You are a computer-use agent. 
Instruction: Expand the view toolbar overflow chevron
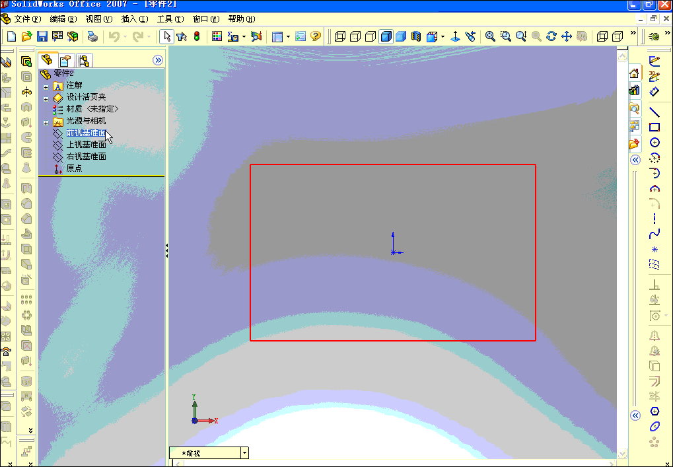[x=633, y=33]
